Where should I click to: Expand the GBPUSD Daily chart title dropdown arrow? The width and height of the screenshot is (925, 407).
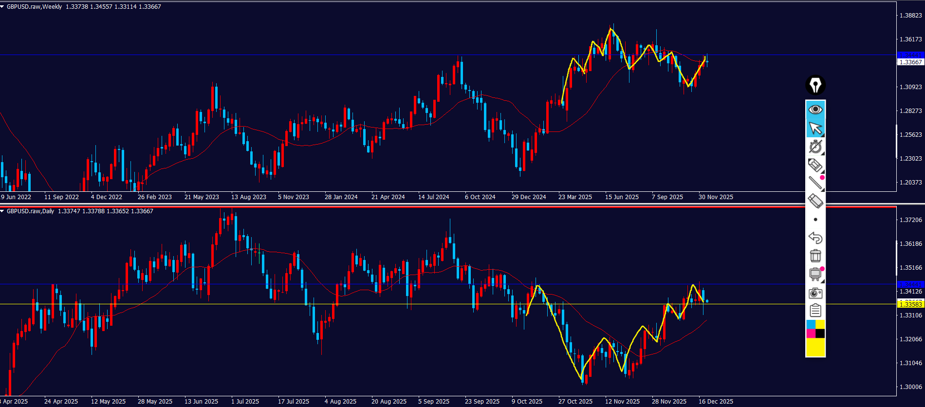pos(2,211)
